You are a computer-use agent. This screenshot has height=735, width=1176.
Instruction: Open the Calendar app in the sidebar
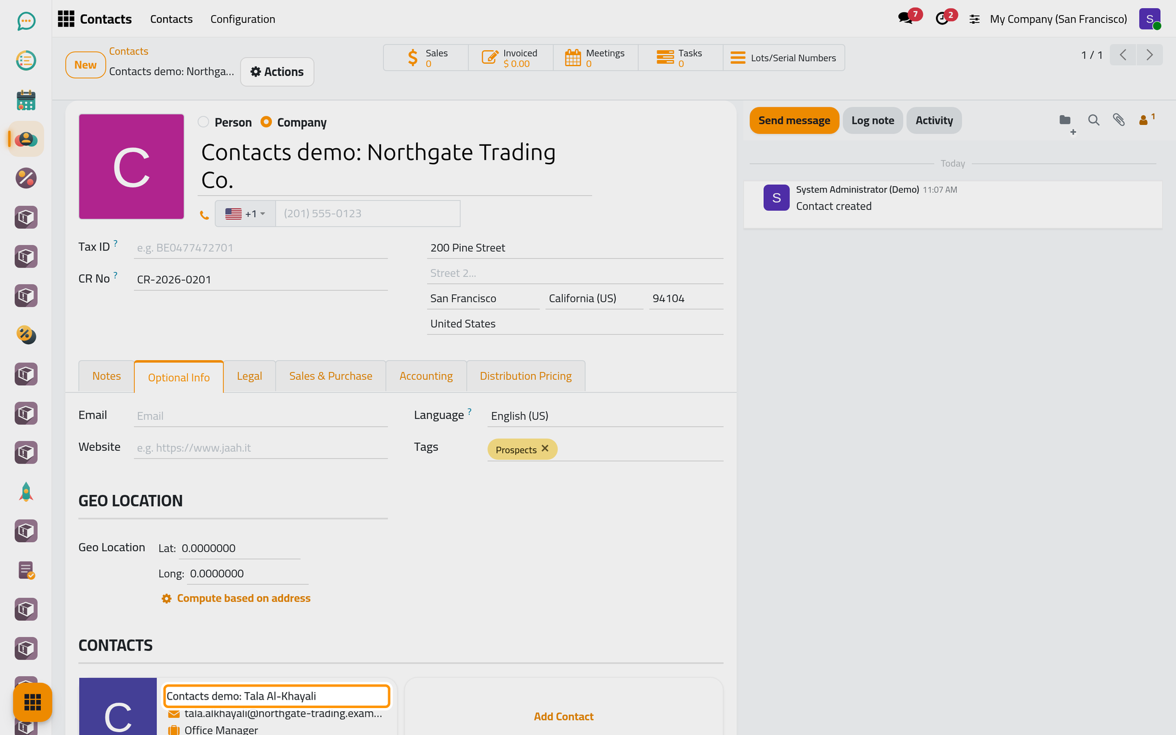26,100
